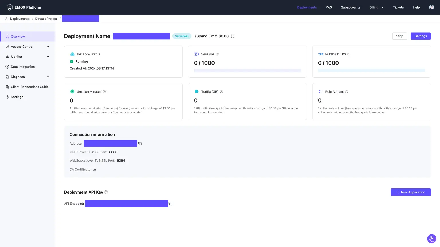Download the CA Certificate
Viewport: 440px width, 247px height.
pos(95,169)
